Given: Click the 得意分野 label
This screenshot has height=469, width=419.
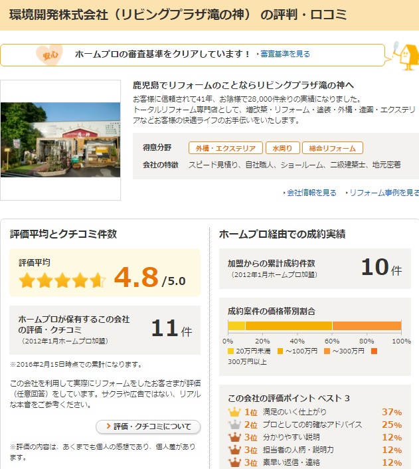Looking at the screenshot, I should pos(157,147).
